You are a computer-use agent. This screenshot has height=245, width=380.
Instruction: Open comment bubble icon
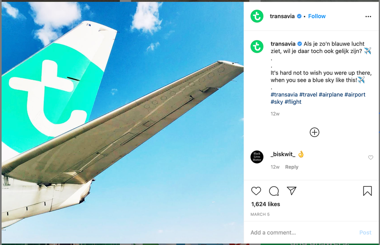(274, 191)
